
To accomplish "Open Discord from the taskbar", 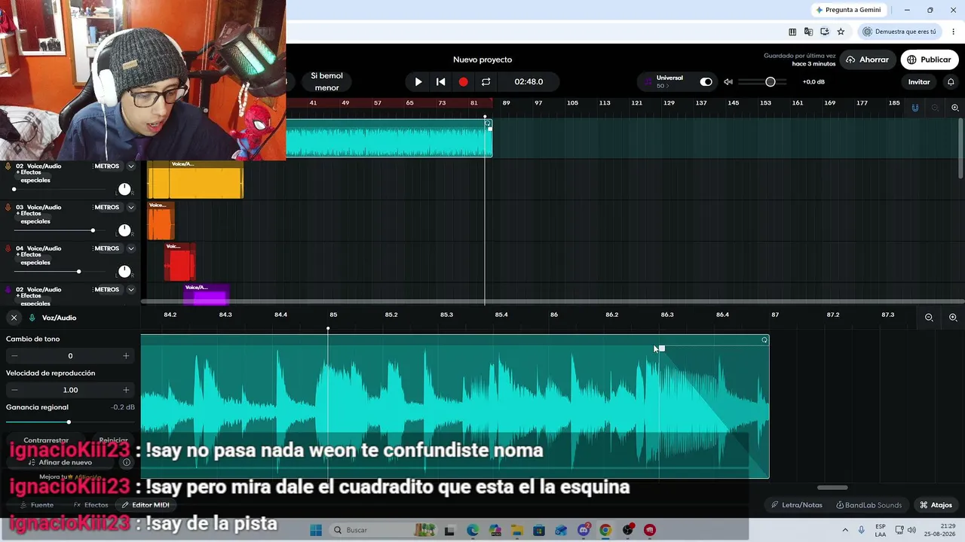I will 583,530.
